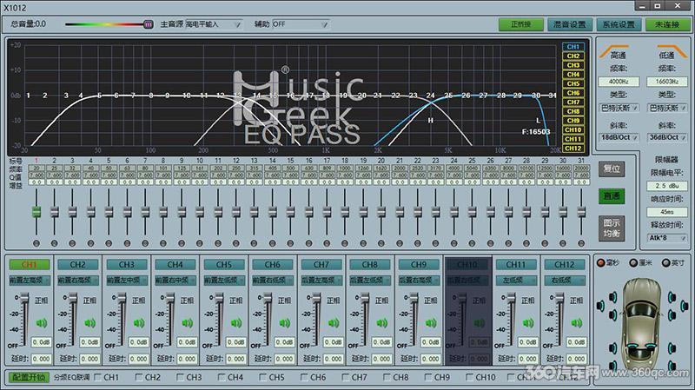This screenshot has height=390, width=695.
Task: Select the 英寸 delay unit radio button
Action: point(665,263)
